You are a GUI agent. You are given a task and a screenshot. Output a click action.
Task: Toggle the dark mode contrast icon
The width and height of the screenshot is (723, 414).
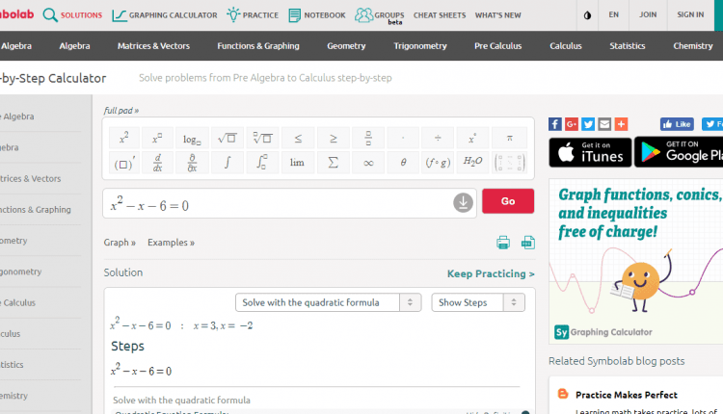tap(588, 15)
